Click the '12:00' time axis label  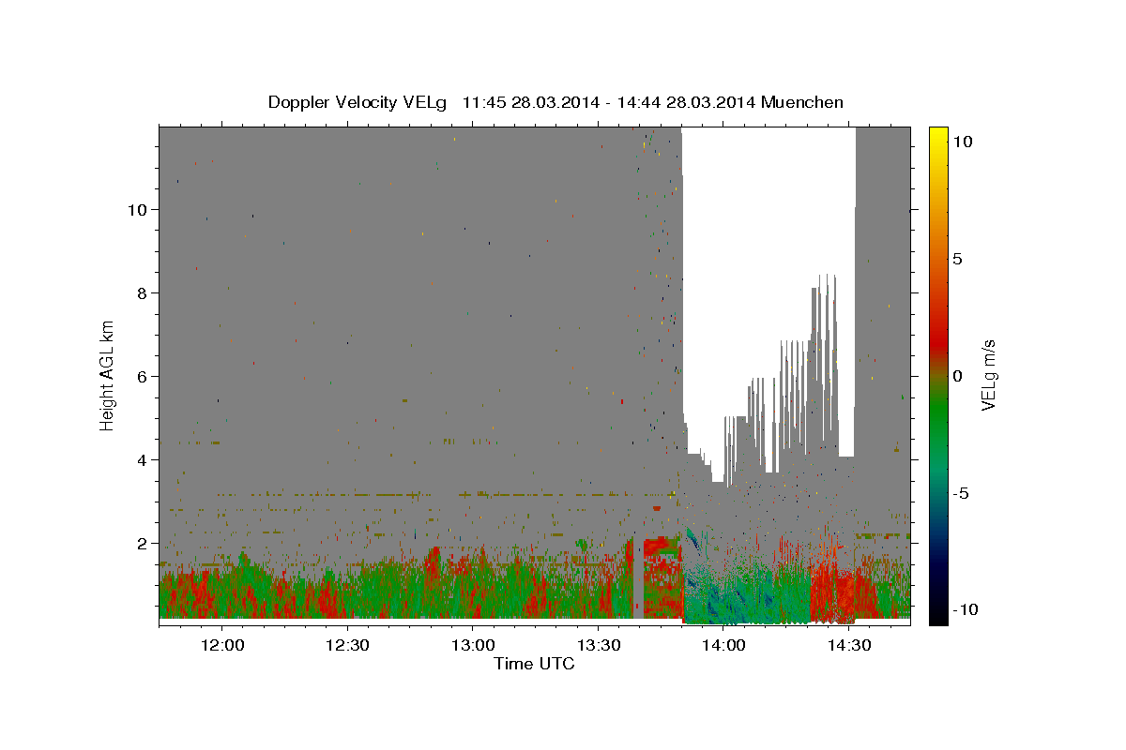coord(222,645)
